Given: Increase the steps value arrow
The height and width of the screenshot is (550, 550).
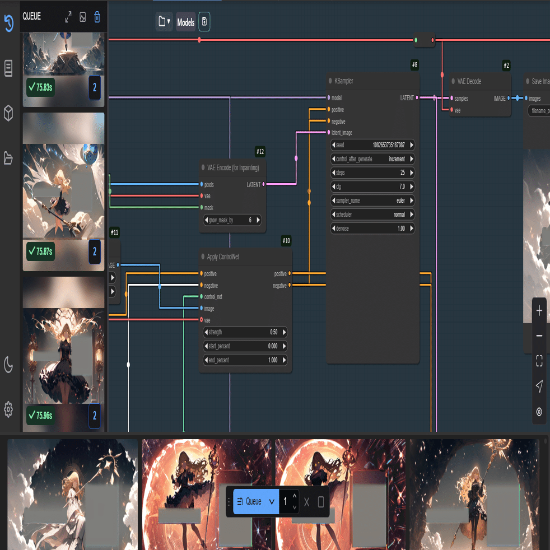Looking at the screenshot, I should coord(412,173).
